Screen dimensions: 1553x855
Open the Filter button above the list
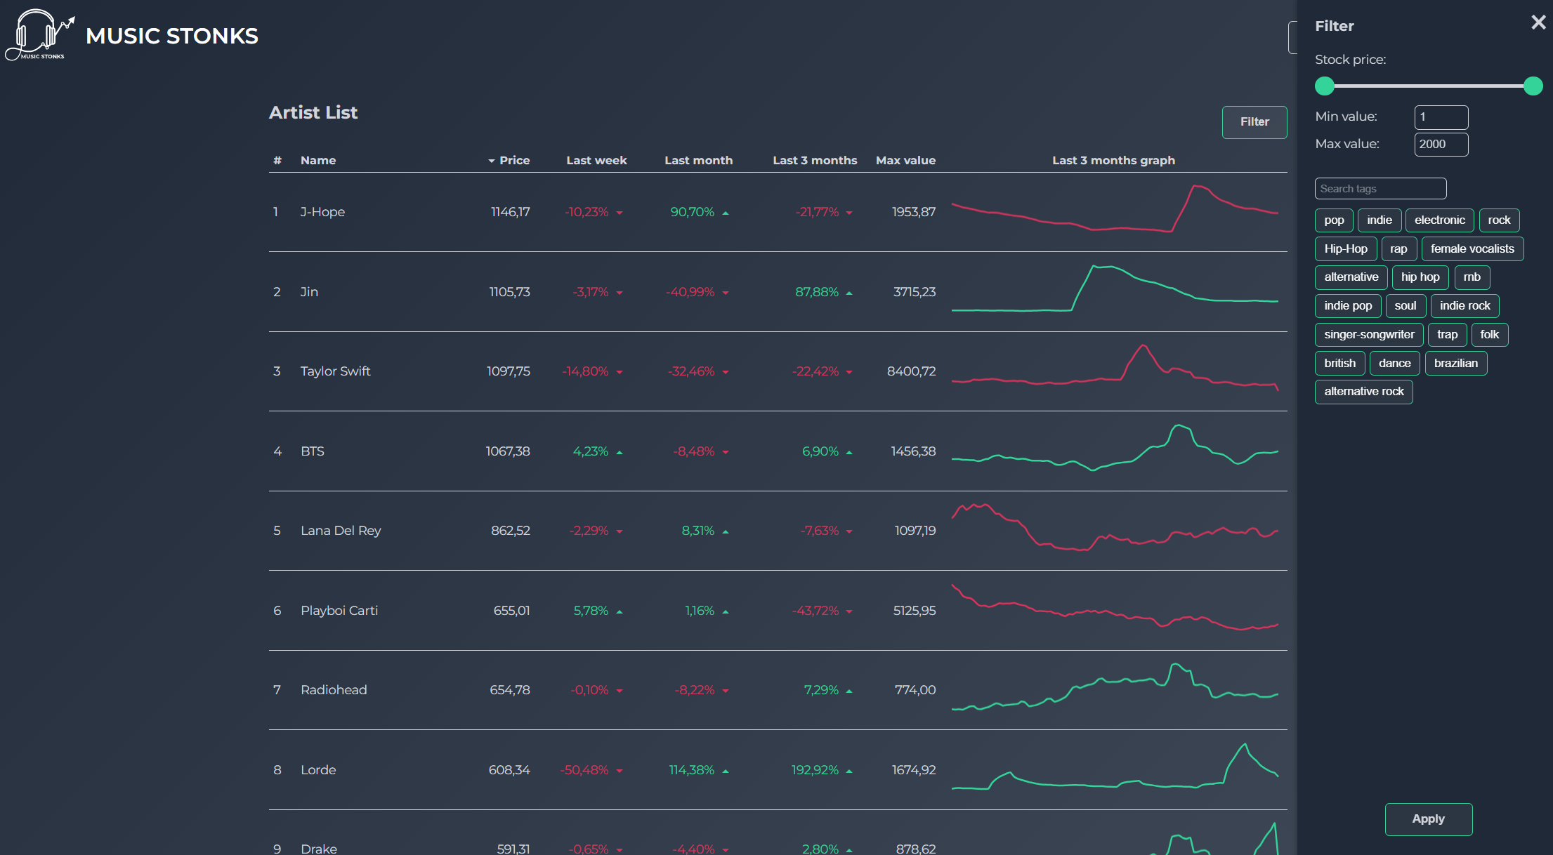pos(1254,122)
